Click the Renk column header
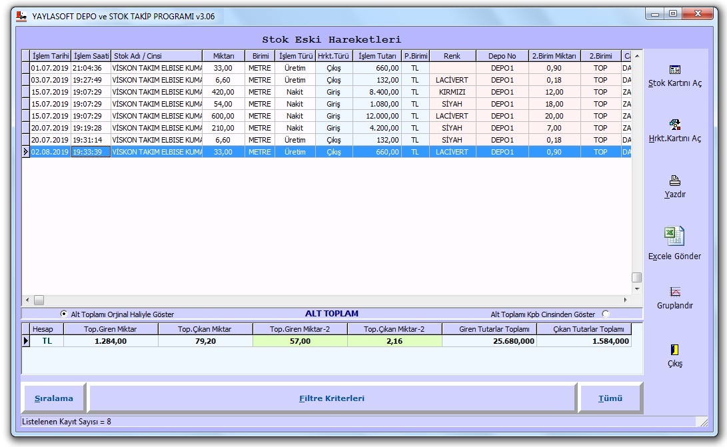The image size is (727, 447). [452, 56]
